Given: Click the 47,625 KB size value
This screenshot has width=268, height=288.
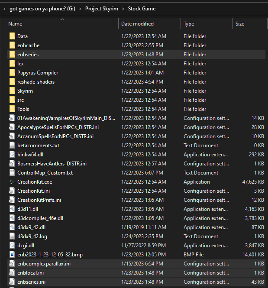Looking at the screenshot, I should [x=253, y=182].
